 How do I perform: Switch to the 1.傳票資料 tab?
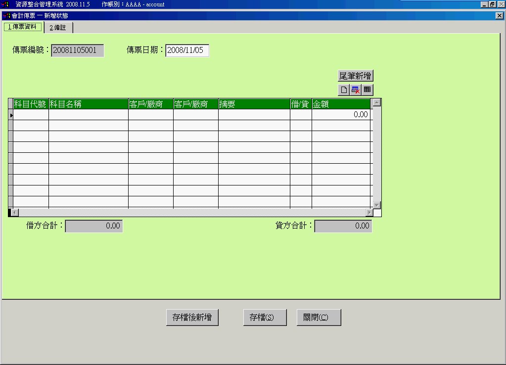pyautogui.click(x=23, y=27)
